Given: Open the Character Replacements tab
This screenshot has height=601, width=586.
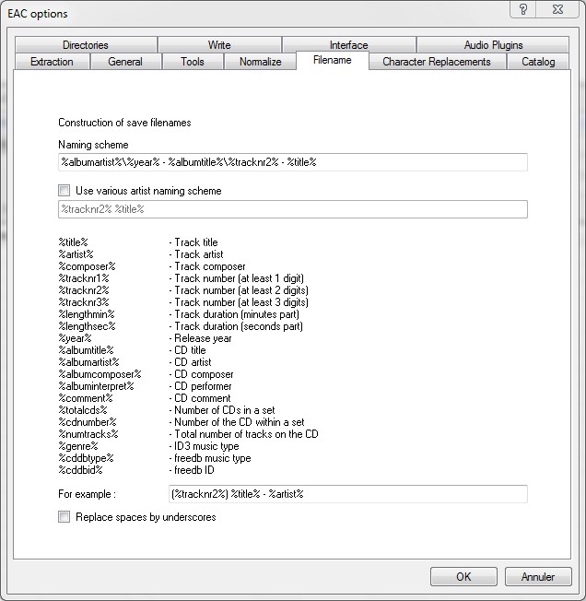Looking at the screenshot, I should 438,62.
